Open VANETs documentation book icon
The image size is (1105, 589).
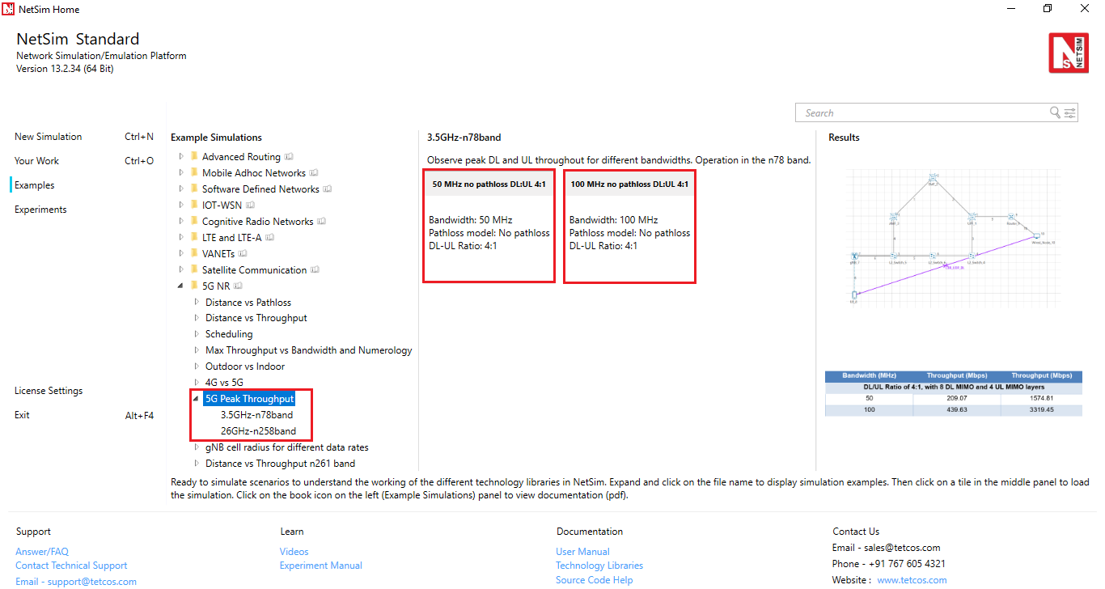(243, 254)
